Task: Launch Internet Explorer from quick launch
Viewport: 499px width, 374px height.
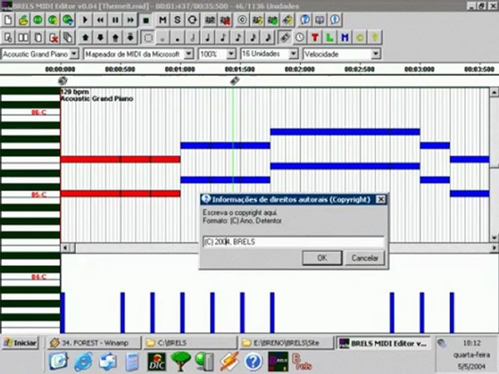Action: 83,362
